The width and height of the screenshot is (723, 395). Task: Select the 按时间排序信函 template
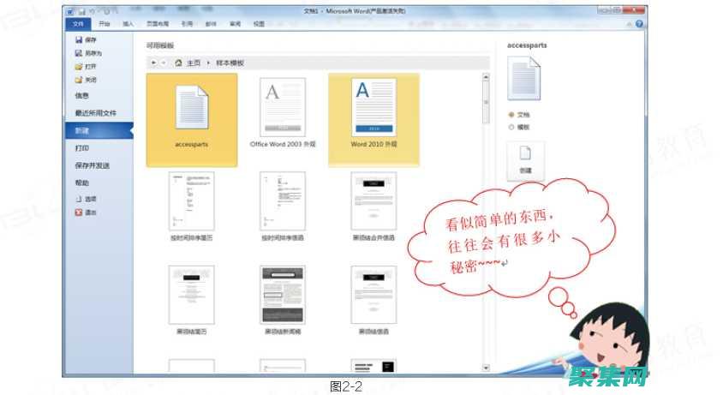tap(283, 206)
